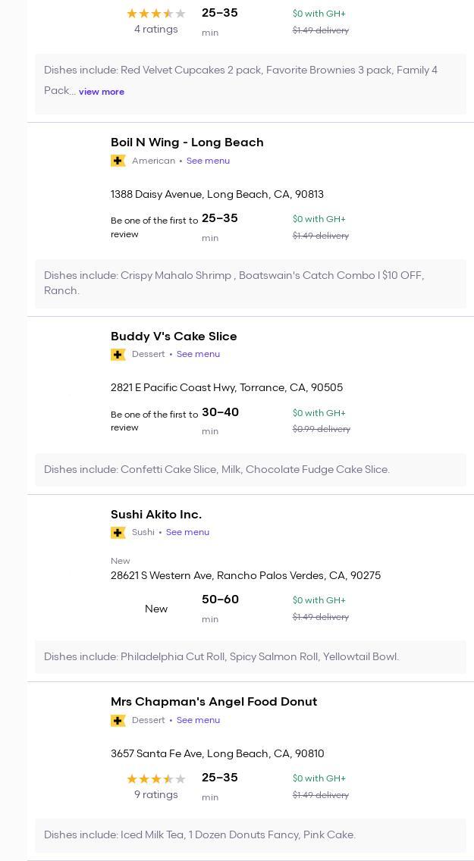Image resolution: width=474 pixels, height=861 pixels.
Task: Click 9 ratings text
Action: click(155, 795)
